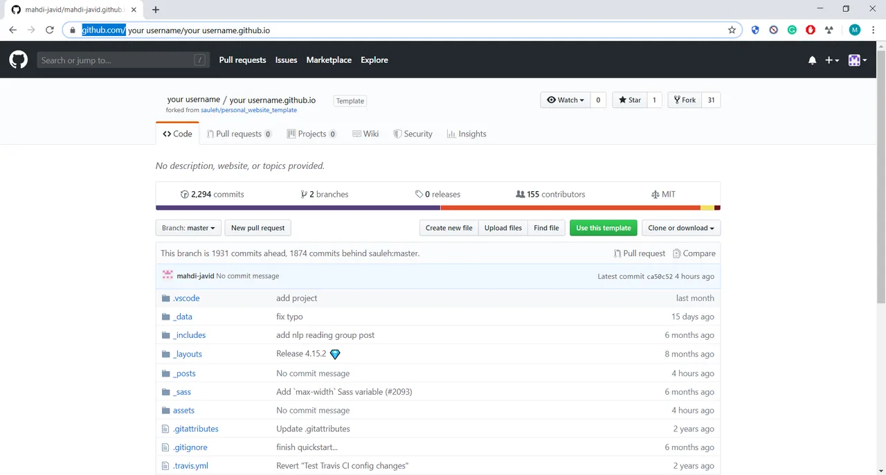Screen dimensions: 886x475
Task: View 155 contributors
Action: (550, 195)
